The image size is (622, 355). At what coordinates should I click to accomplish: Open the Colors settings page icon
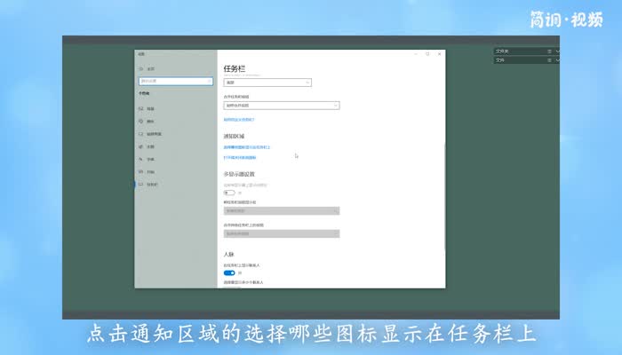(140, 121)
